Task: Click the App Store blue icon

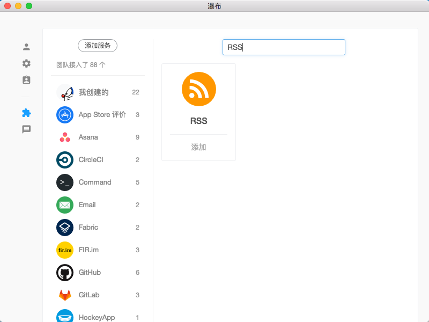Action: [65, 115]
